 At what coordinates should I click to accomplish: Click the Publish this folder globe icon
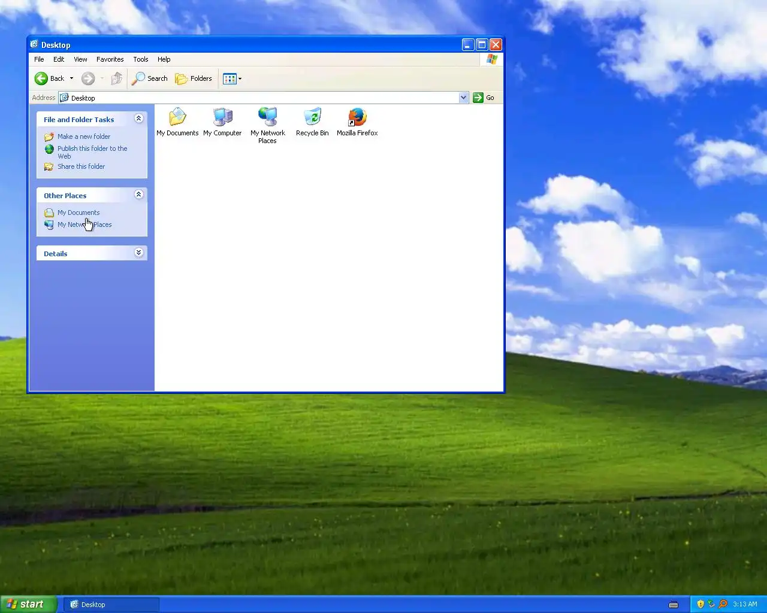click(x=49, y=149)
